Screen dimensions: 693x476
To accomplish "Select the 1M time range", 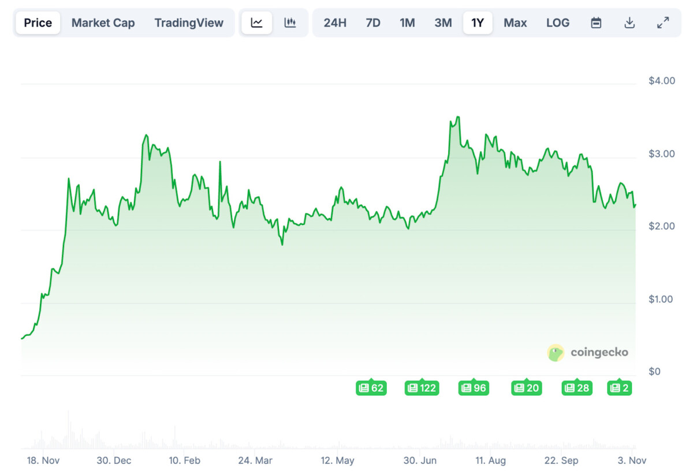I will [407, 23].
